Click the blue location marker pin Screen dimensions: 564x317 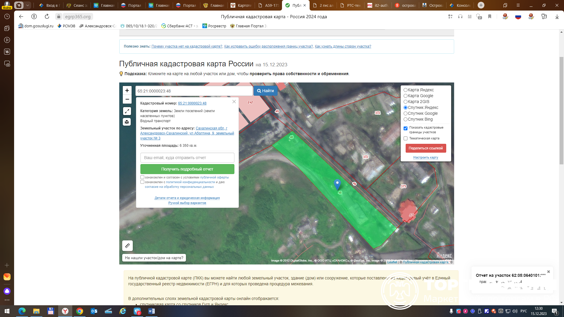tap(337, 184)
